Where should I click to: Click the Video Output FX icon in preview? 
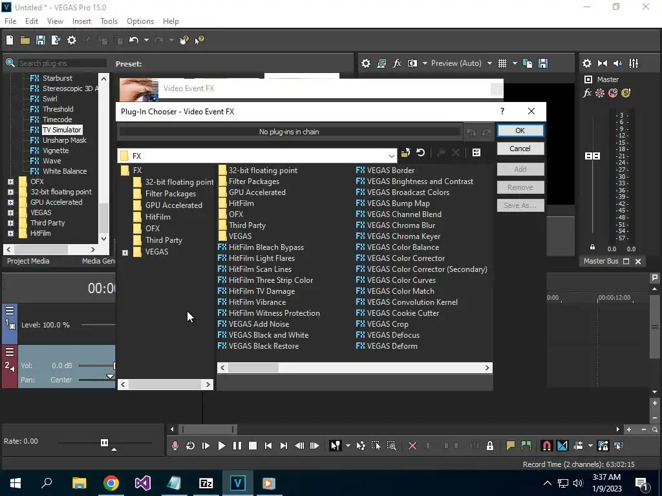point(397,63)
